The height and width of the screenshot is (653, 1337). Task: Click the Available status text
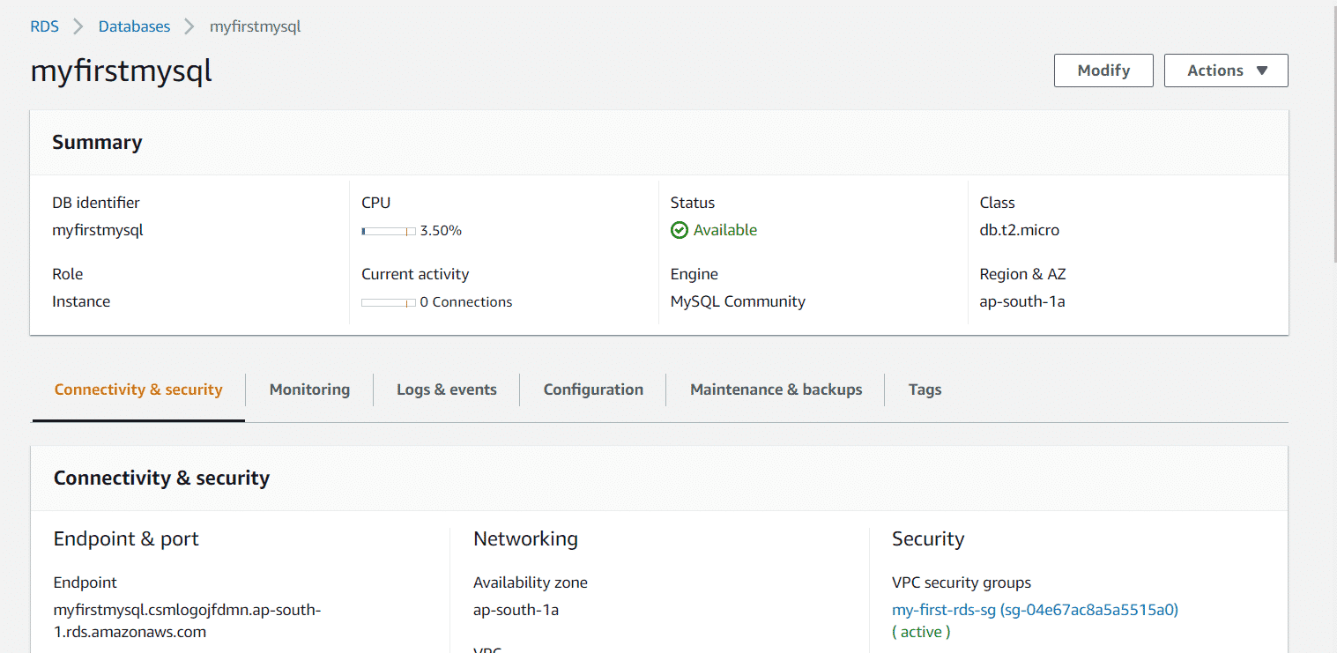[725, 230]
